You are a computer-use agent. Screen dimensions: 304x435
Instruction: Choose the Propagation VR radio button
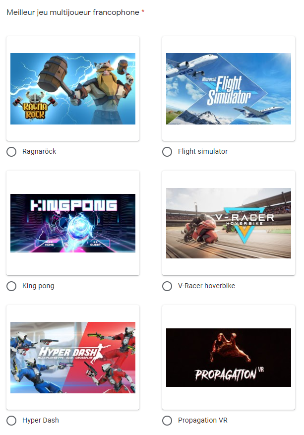[x=167, y=421]
